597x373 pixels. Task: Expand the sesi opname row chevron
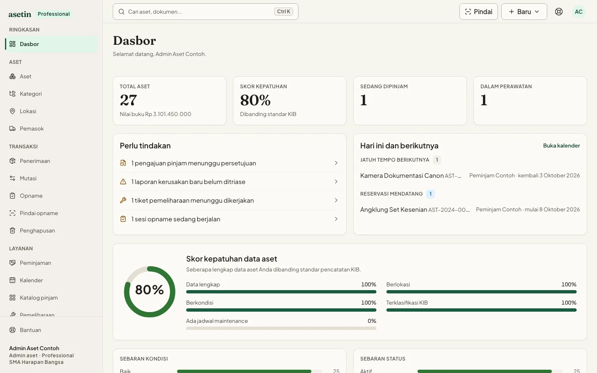336,219
